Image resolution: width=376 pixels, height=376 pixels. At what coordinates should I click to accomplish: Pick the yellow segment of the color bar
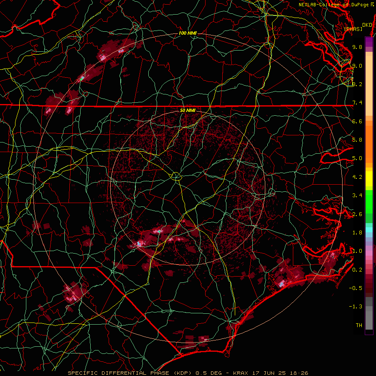(x=369, y=179)
